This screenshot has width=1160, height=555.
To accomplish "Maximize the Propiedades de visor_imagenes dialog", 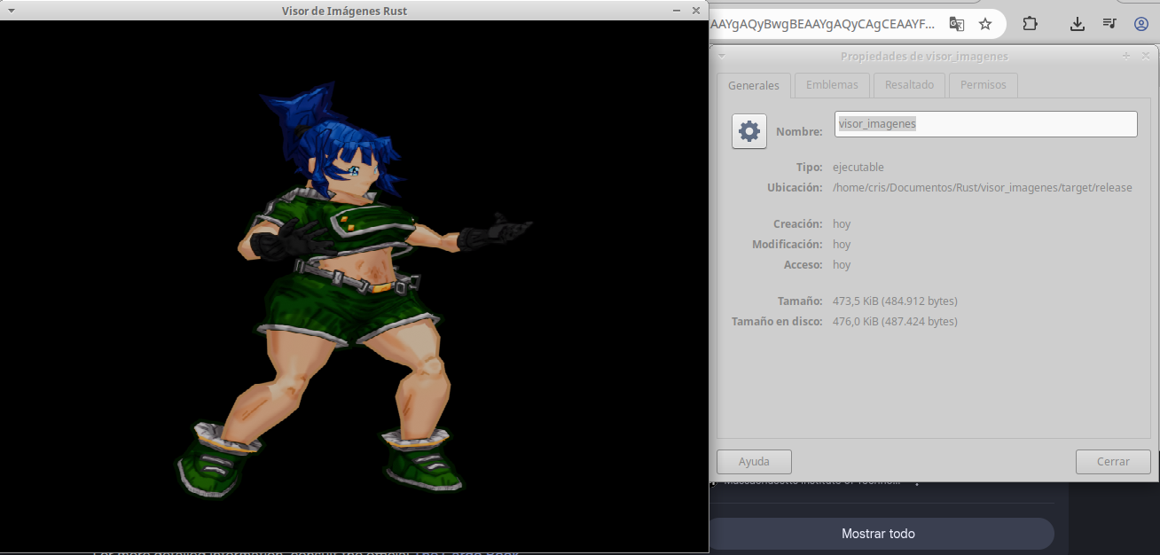I will (x=1126, y=56).
